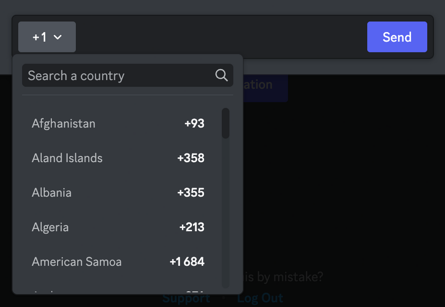Viewport: 445px width, 307px height.
Task: Choose Albania from the list
Action: click(51, 192)
